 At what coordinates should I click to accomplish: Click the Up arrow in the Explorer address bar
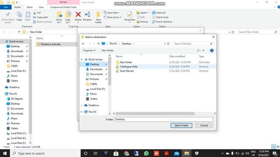[19, 32]
